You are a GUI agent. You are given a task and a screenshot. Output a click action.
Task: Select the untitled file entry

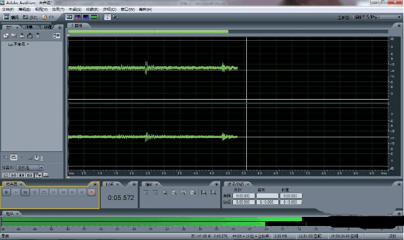(x=19, y=44)
